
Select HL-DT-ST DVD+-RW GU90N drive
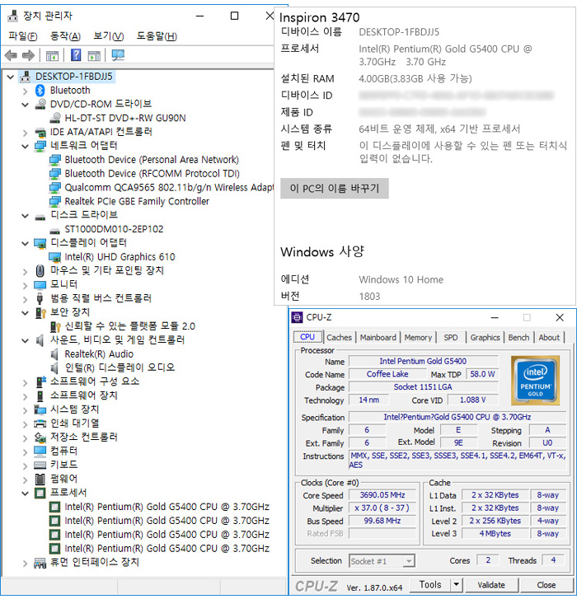(x=125, y=118)
